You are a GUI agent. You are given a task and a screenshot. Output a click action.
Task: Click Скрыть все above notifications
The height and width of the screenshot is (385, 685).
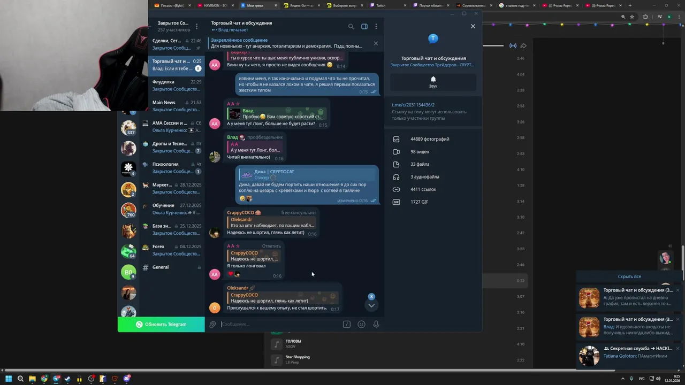(629, 276)
